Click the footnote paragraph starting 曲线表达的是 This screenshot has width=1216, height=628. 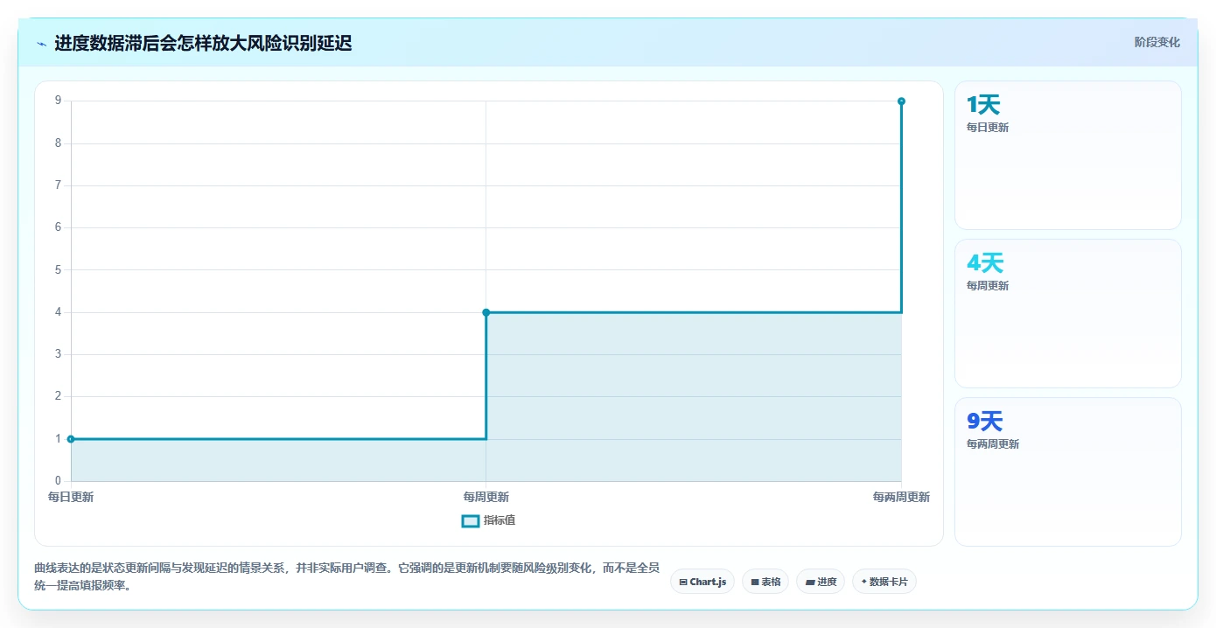coord(346,576)
